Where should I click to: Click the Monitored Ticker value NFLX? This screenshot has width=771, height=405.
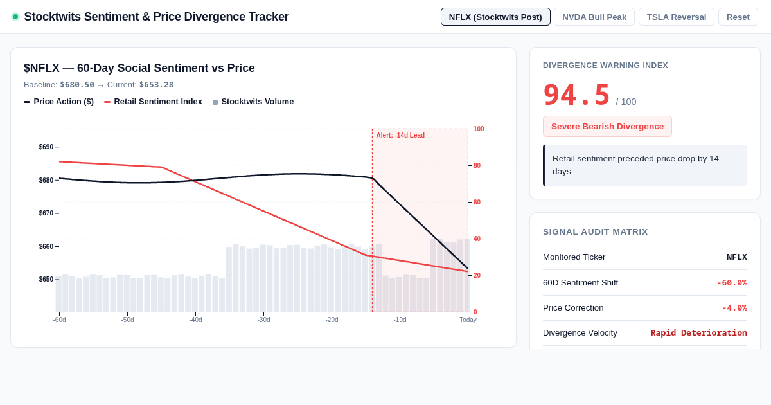tap(737, 257)
